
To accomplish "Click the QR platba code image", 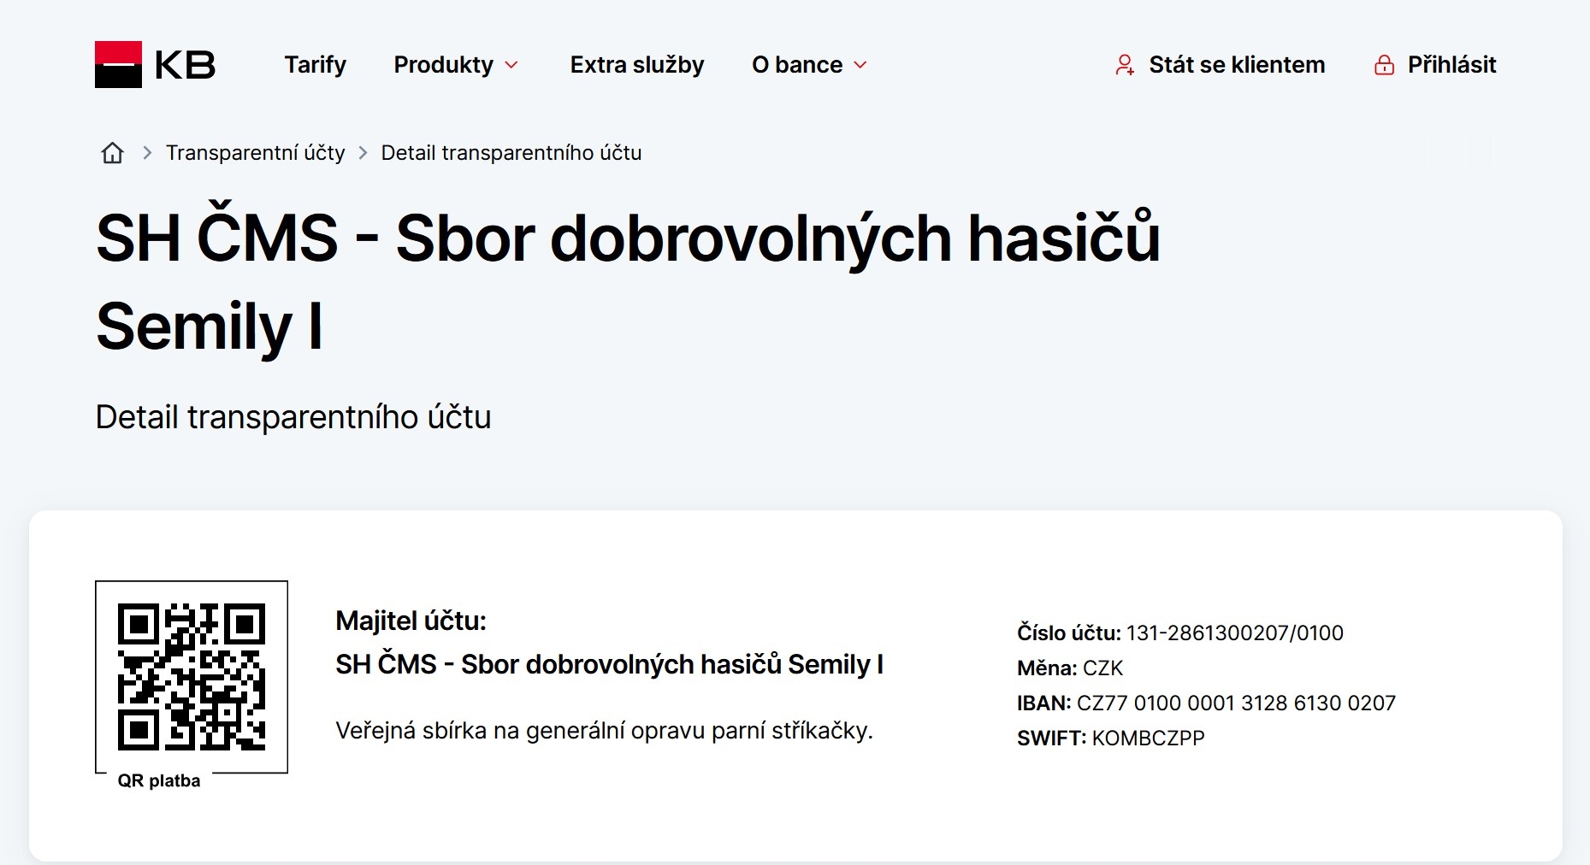I will [192, 677].
